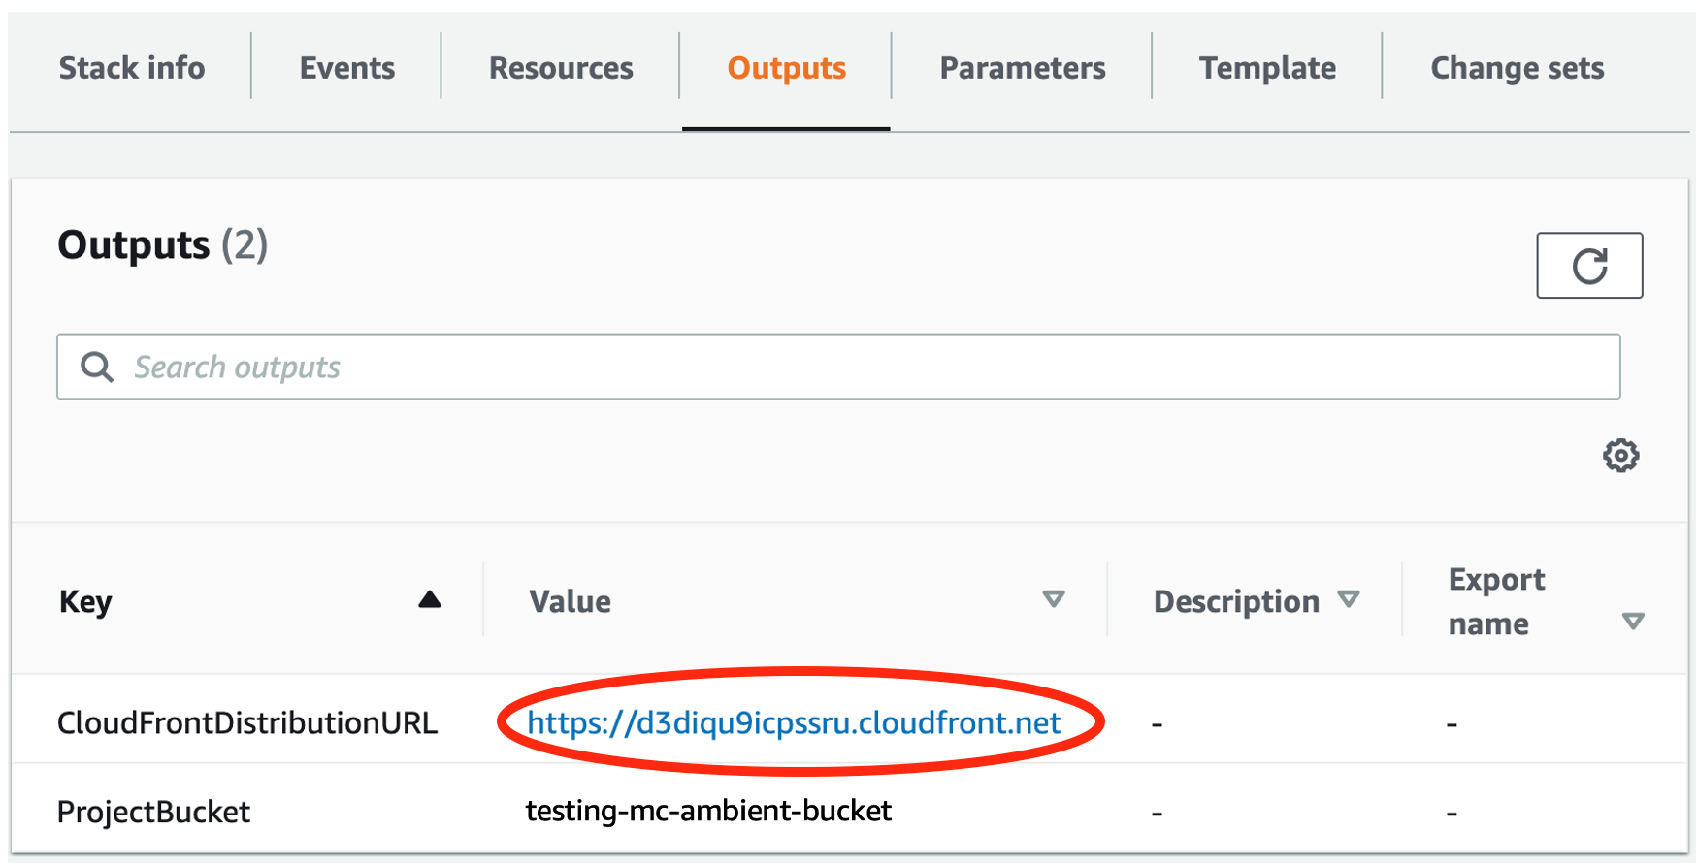This screenshot has height=863, width=1698.
Task: Click the search magnifier icon
Action: coord(96,367)
